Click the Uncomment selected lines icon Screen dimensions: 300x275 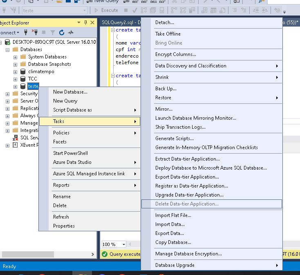pyautogui.click(x=244, y=10)
